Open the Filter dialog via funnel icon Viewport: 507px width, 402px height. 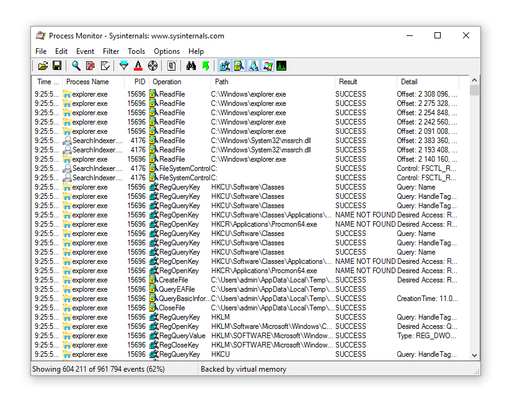coord(124,66)
